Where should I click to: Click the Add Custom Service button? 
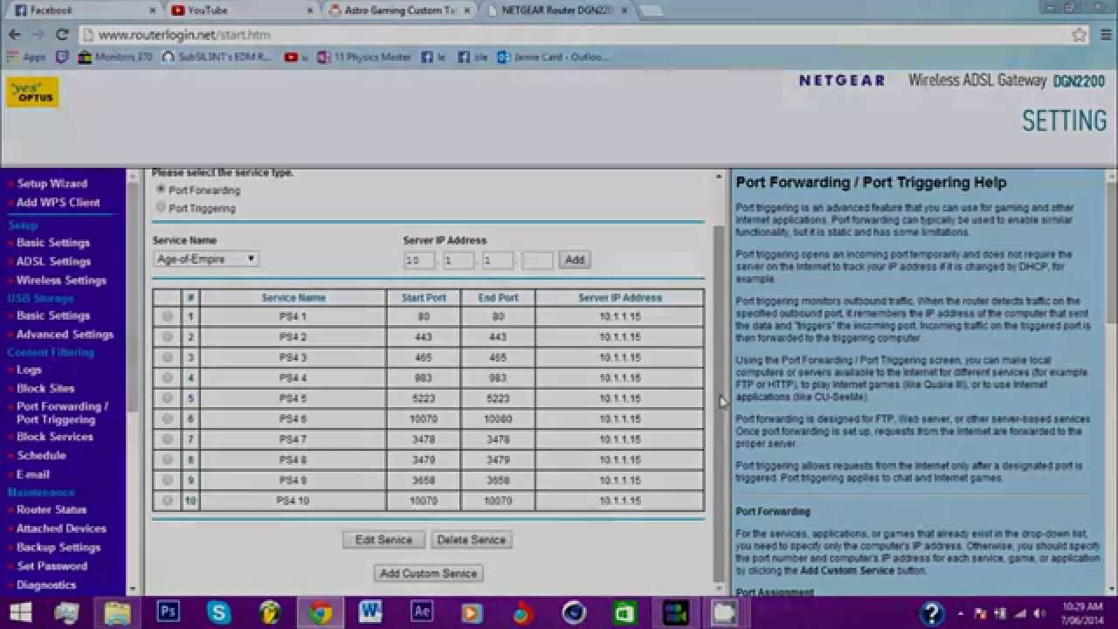(429, 573)
